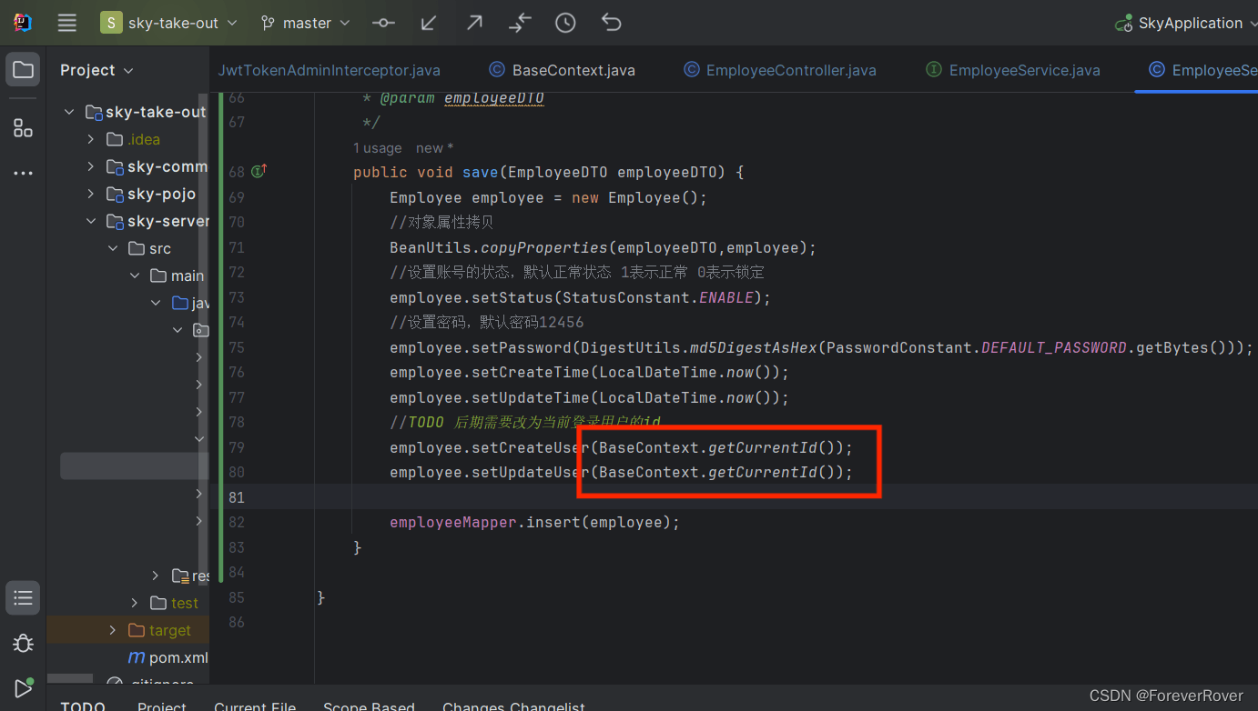Expand the sky-comm module
The image size is (1258, 711).
pyautogui.click(x=90, y=166)
